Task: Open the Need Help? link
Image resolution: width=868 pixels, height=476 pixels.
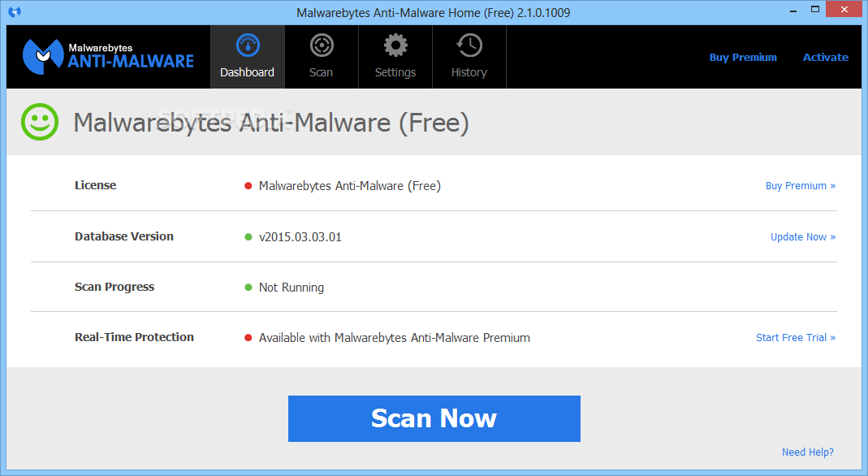Action: coord(807,452)
